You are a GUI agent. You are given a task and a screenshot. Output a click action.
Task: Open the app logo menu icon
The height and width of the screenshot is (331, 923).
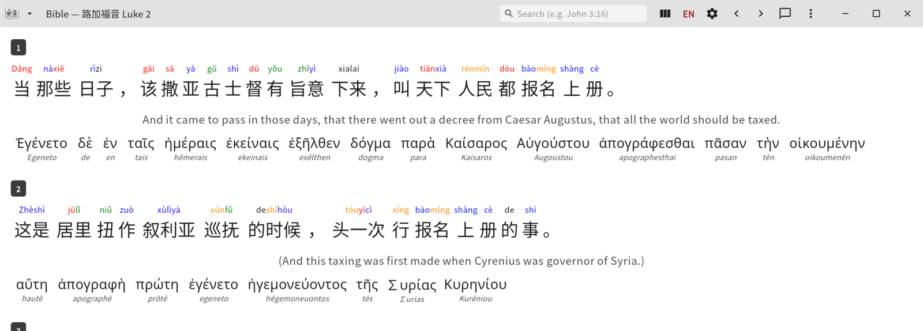point(12,14)
